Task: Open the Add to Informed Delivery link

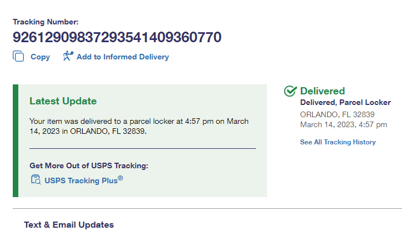Action: tap(123, 57)
